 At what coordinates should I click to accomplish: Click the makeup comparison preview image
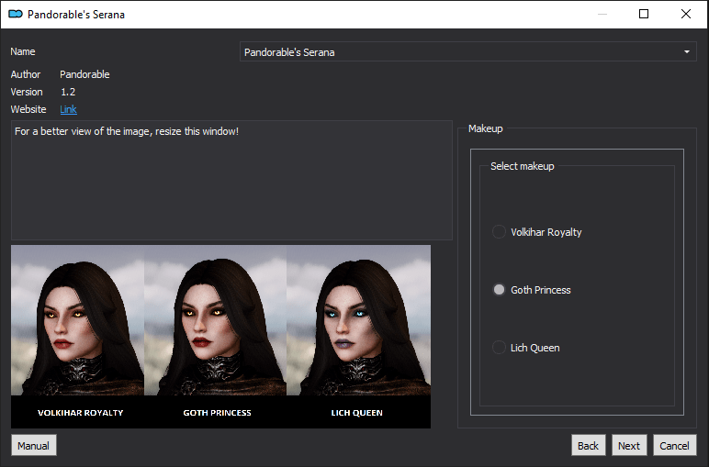click(220, 337)
